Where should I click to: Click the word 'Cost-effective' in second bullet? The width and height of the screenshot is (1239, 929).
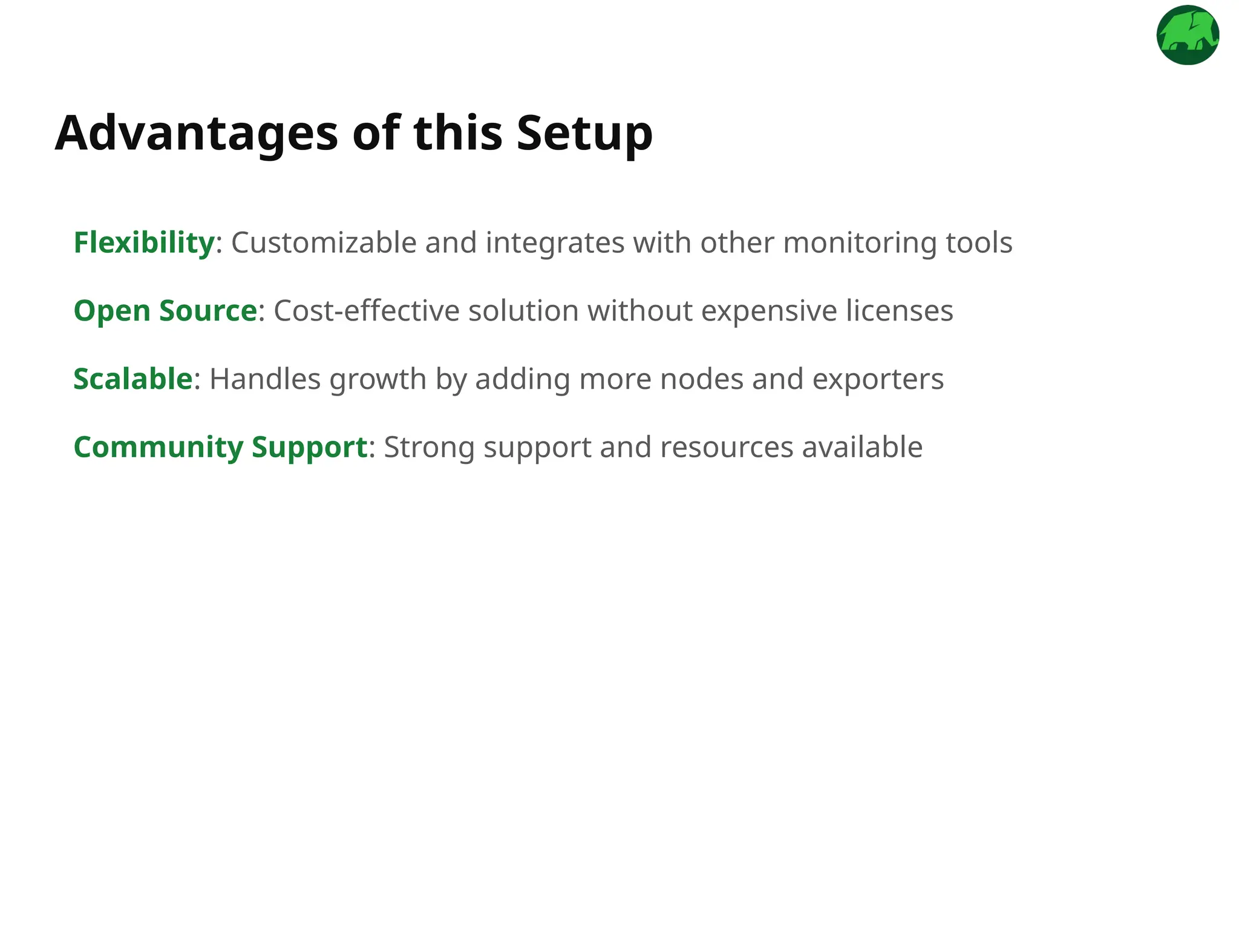point(367,311)
